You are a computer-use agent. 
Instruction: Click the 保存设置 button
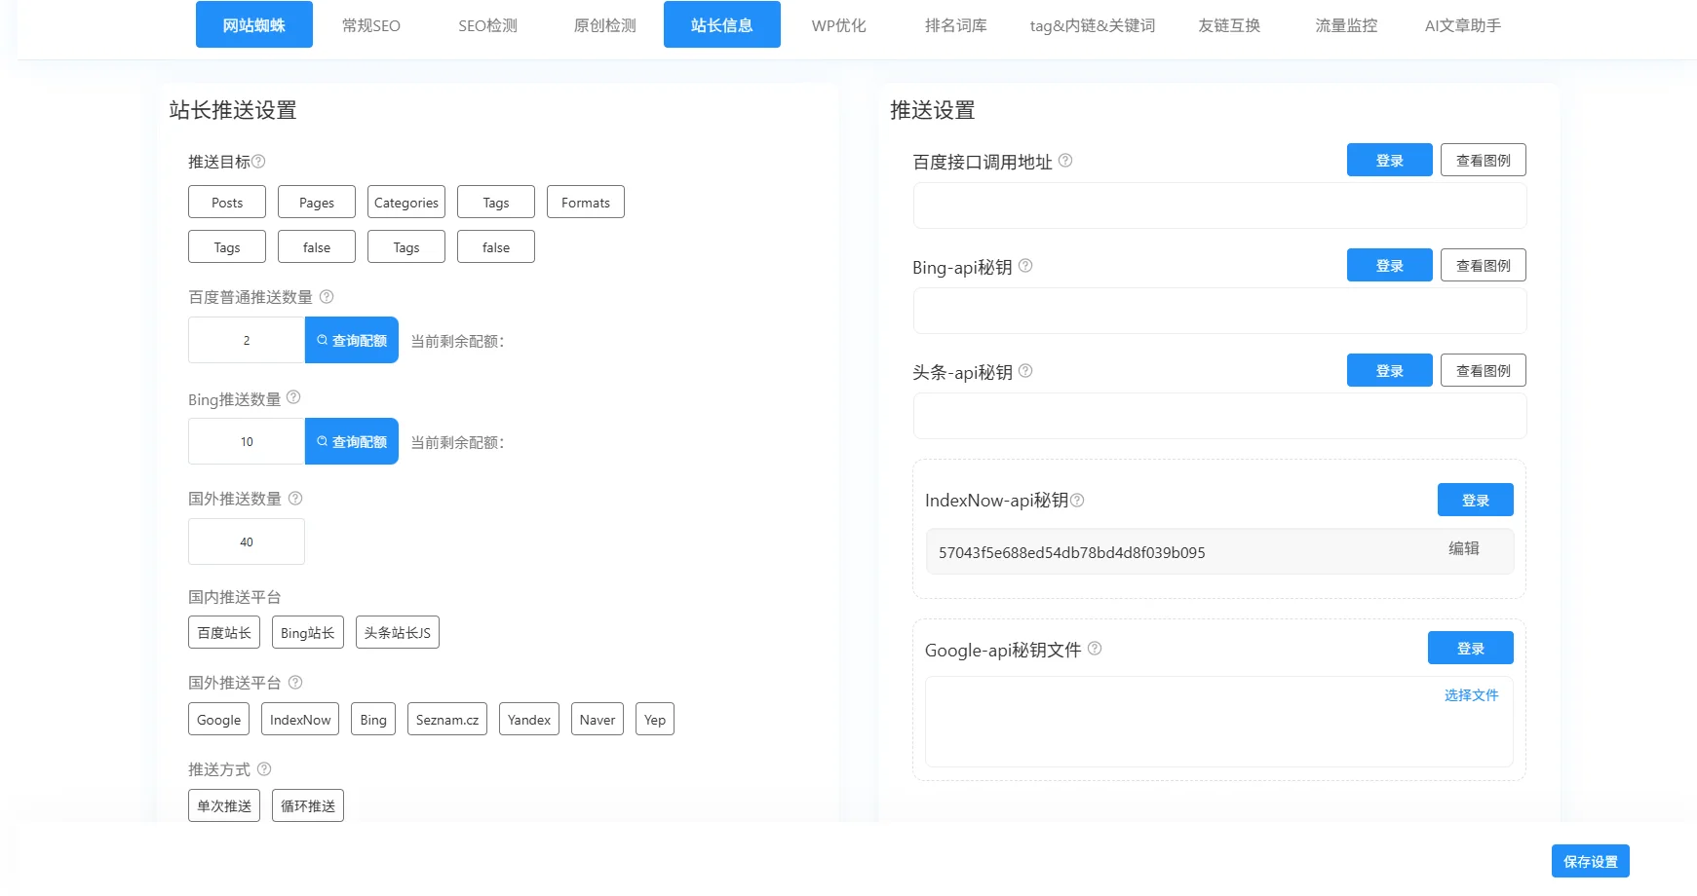coord(1591,861)
